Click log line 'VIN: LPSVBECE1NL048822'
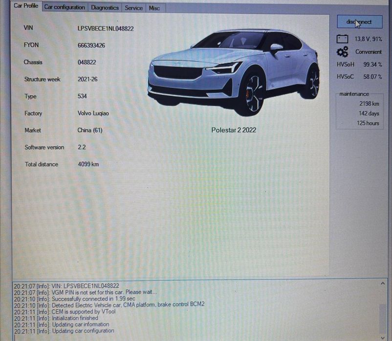This screenshot has height=341, width=392. tap(66, 285)
